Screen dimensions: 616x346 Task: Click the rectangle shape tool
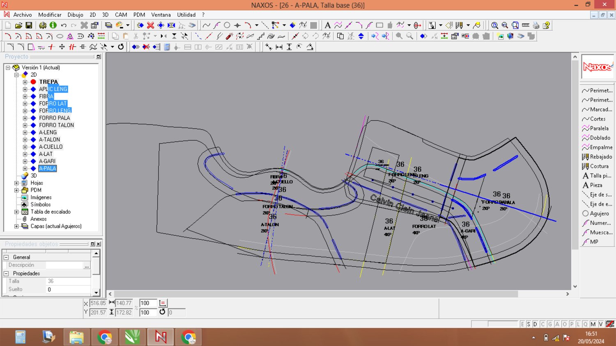379,25
